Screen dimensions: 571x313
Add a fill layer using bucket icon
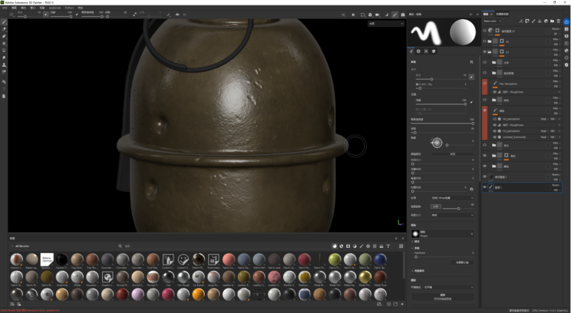pyautogui.click(x=540, y=21)
